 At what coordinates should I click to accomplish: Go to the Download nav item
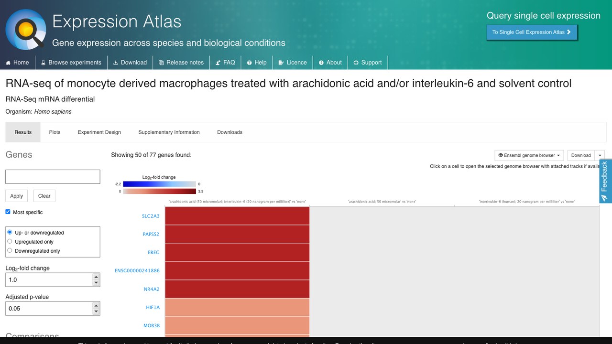(x=130, y=63)
